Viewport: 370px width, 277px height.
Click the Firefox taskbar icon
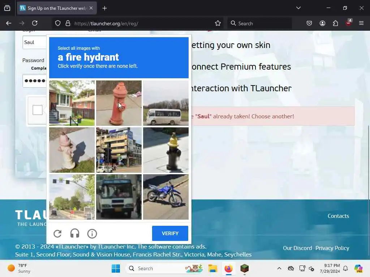coord(228,268)
